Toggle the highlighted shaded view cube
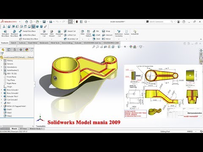Image resolution: width=203 pixels, height=152 pixels. tap(33, 27)
